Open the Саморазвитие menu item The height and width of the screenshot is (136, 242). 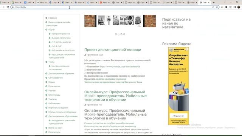click(56, 78)
